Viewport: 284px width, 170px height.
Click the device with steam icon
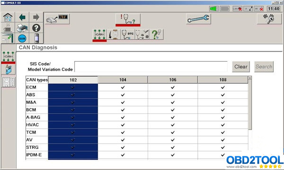[x=8, y=28]
